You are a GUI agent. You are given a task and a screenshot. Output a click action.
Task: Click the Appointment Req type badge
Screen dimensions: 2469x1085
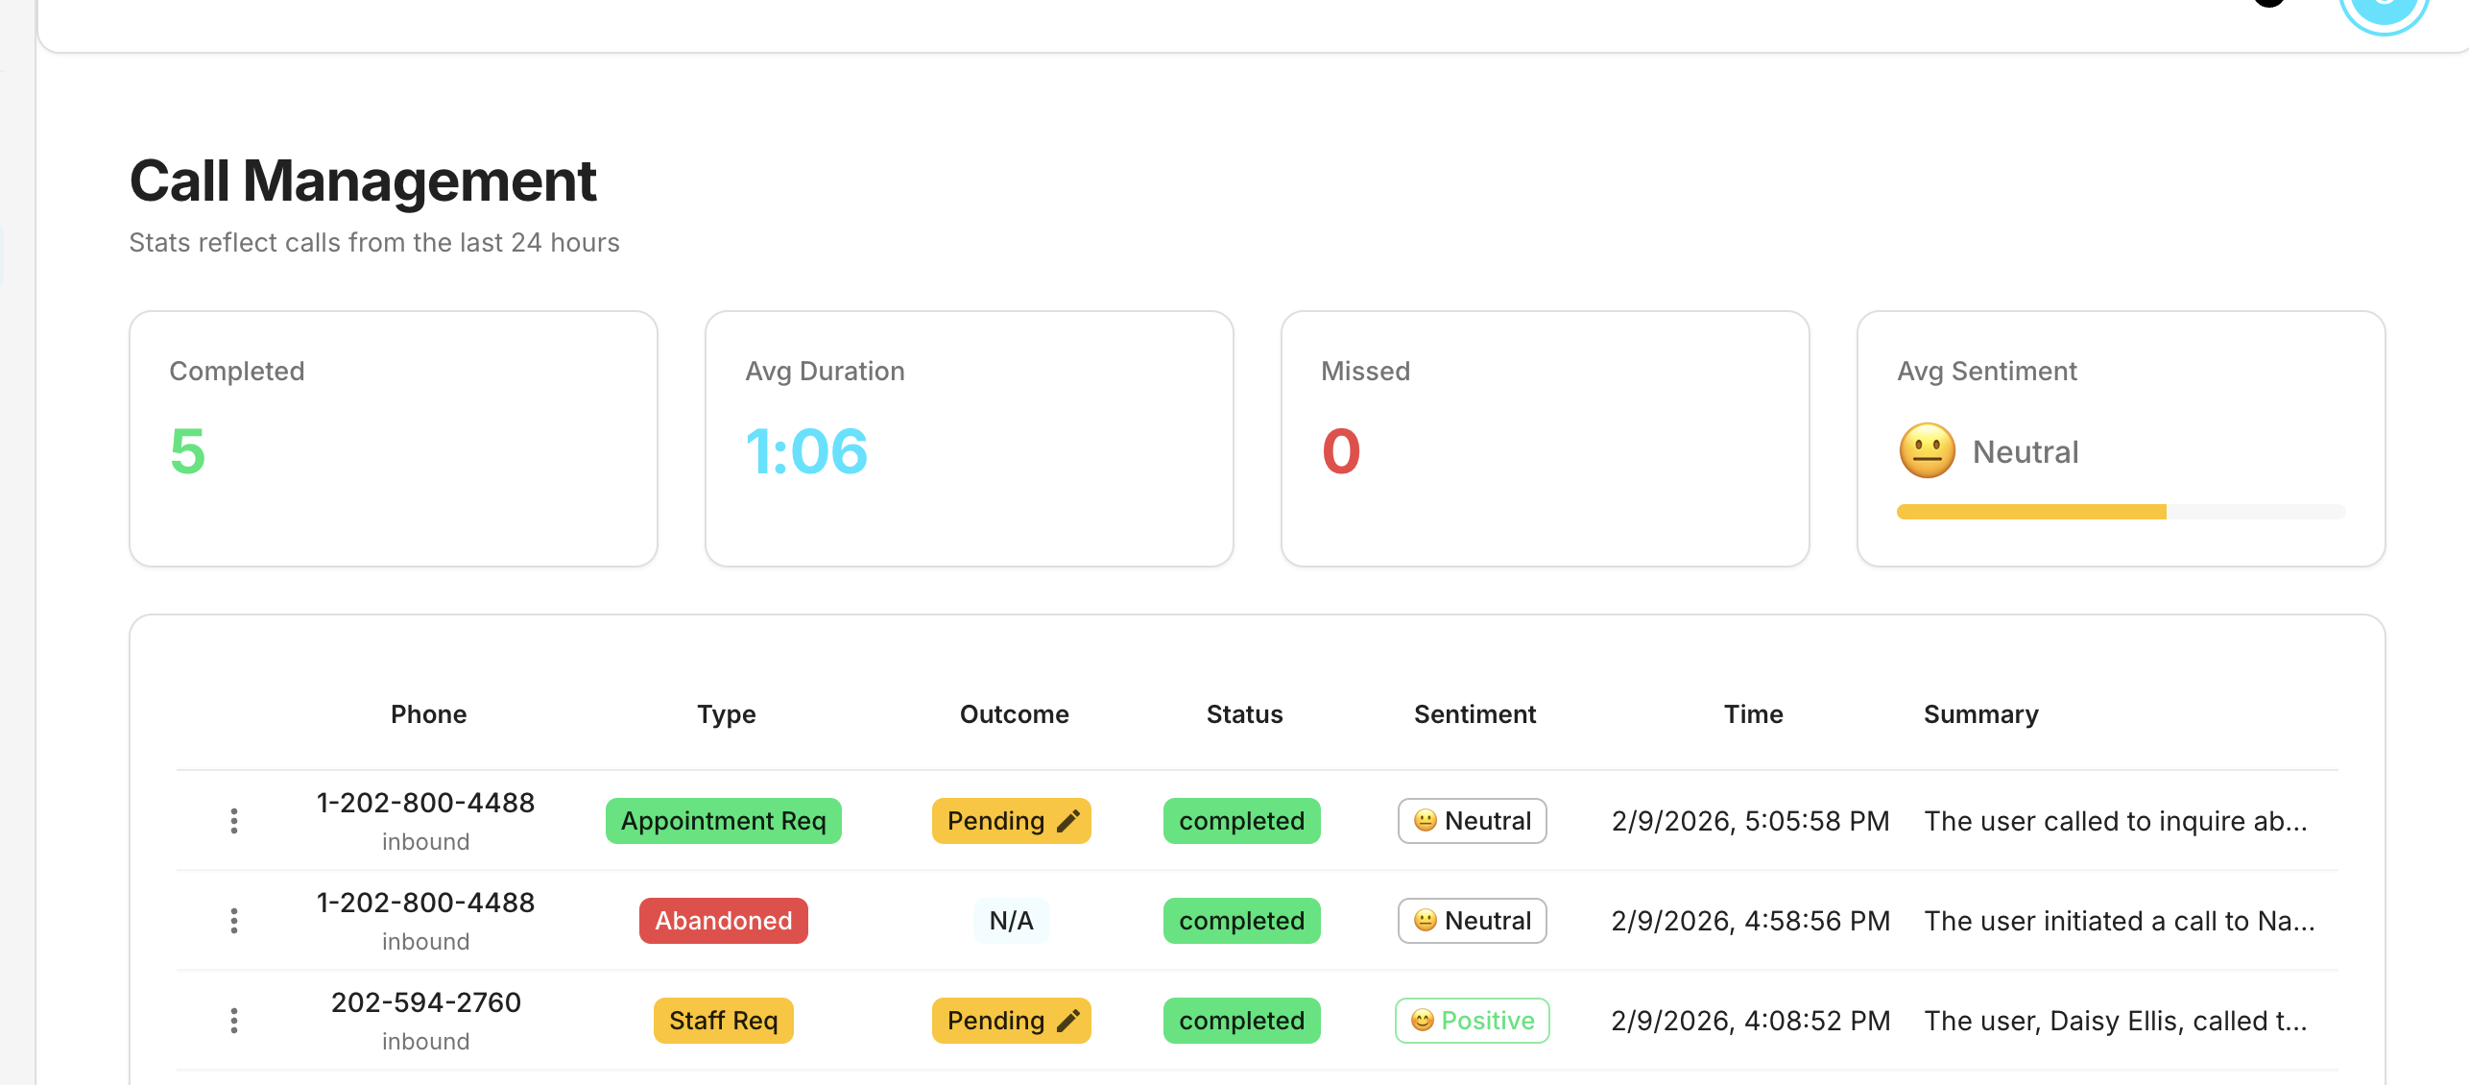[x=723, y=821]
